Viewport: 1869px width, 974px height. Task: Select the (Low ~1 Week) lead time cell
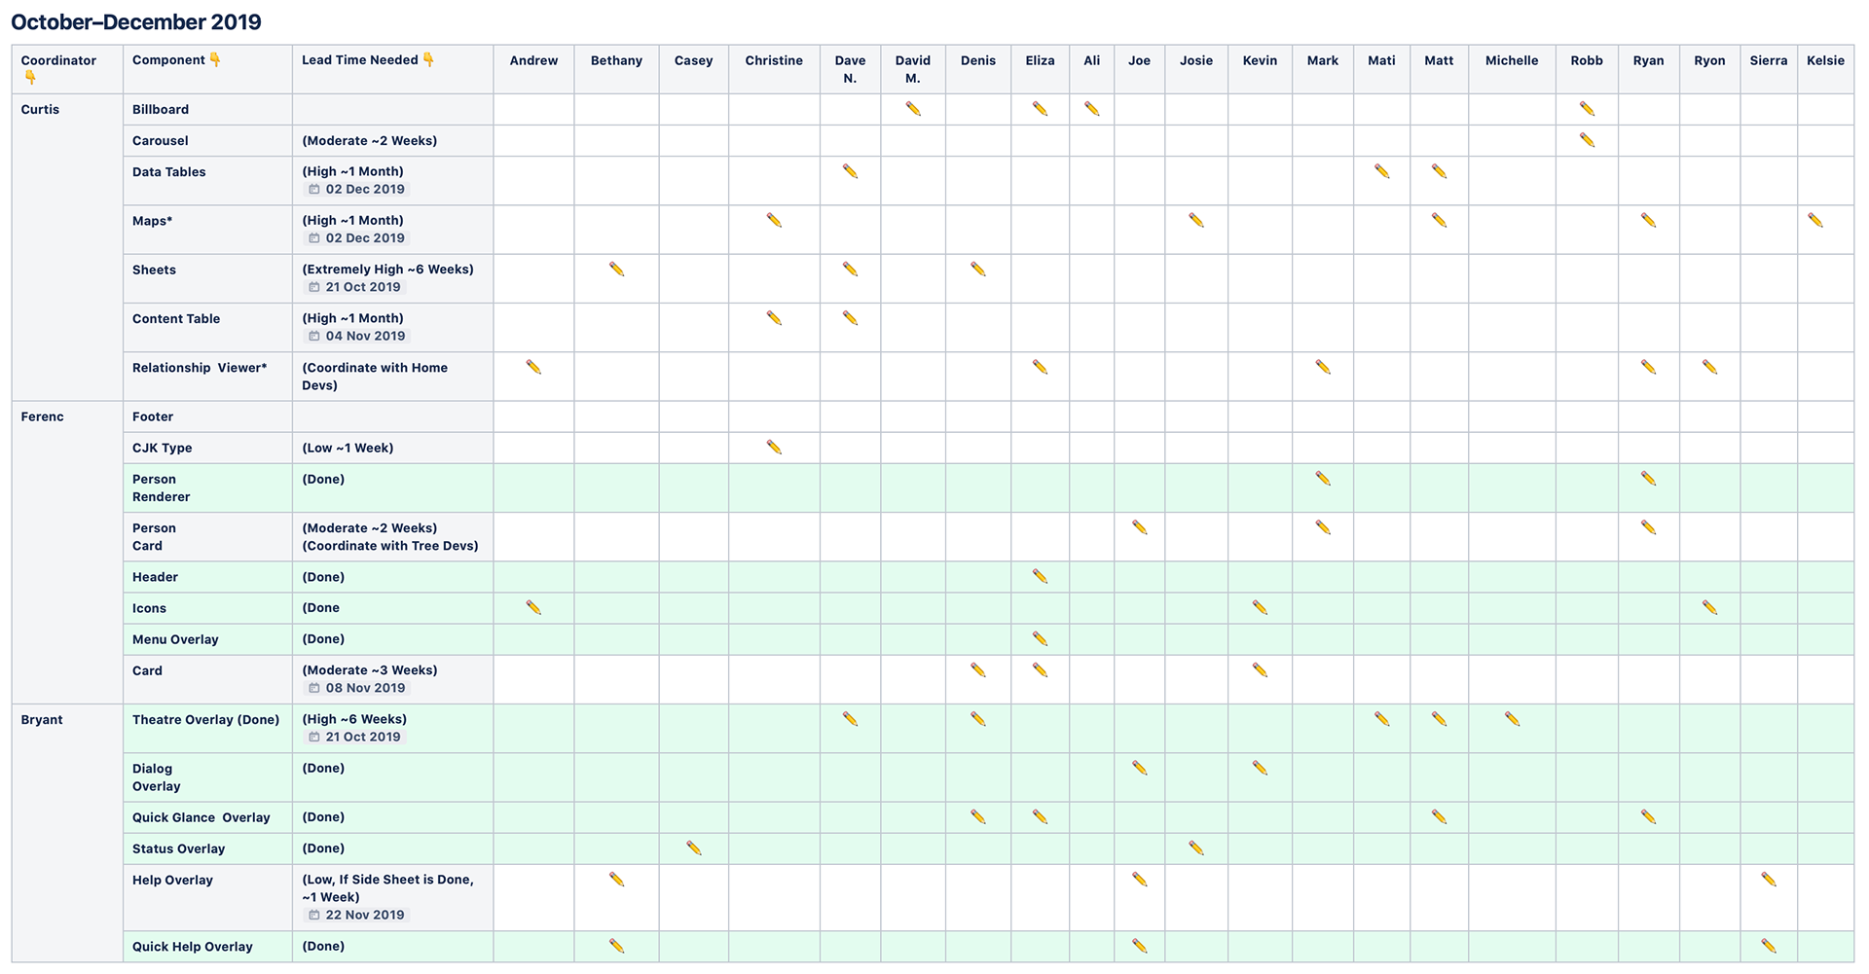coord(392,448)
